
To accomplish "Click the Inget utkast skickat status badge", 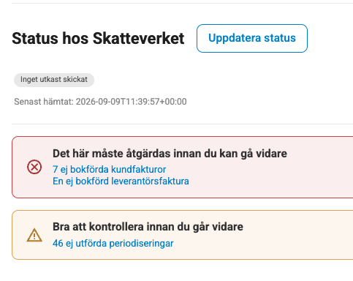I will (x=54, y=80).
